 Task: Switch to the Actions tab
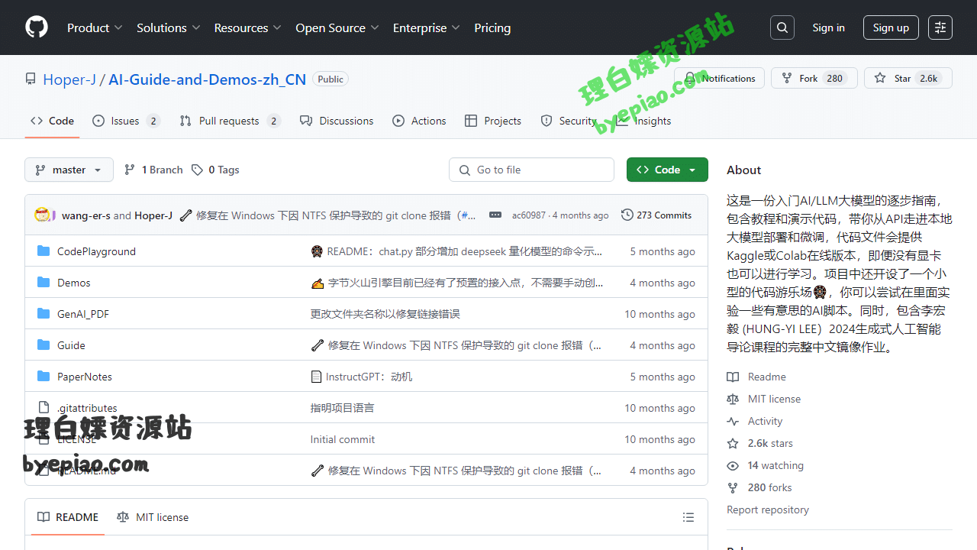[419, 121]
